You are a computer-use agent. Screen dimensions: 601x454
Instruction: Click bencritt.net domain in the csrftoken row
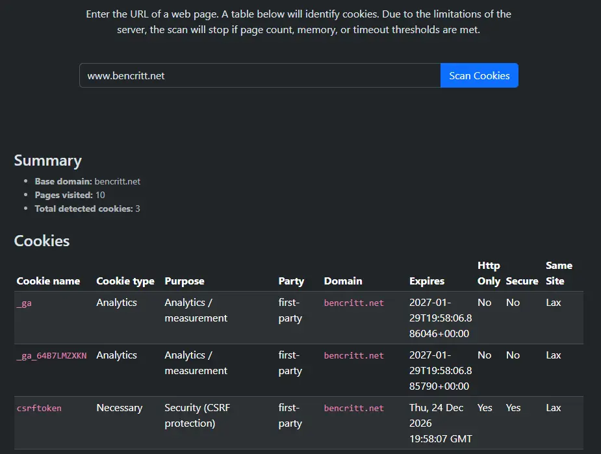354,409
